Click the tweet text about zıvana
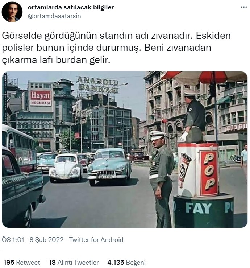 116,48
